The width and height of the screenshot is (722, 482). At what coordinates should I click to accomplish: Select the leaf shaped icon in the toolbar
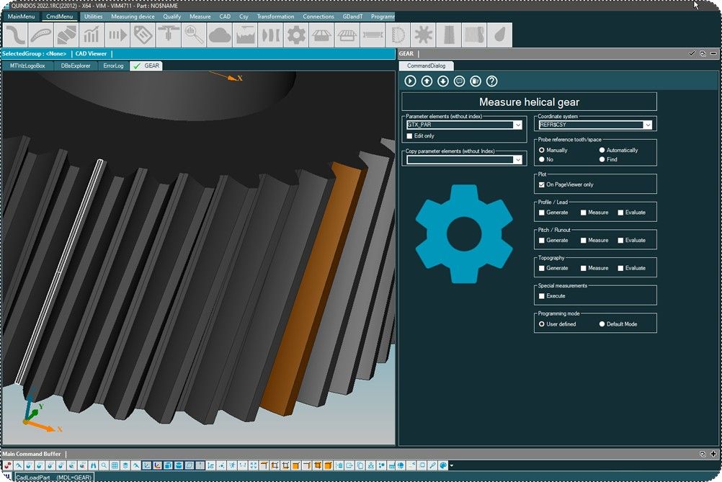pos(499,35)
